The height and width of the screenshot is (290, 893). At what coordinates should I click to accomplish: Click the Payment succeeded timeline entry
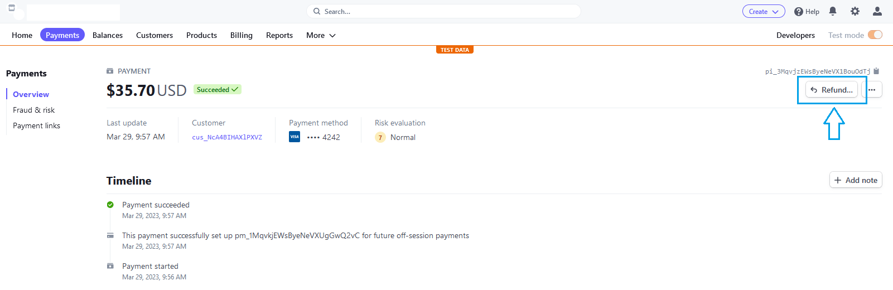[156, 205]
